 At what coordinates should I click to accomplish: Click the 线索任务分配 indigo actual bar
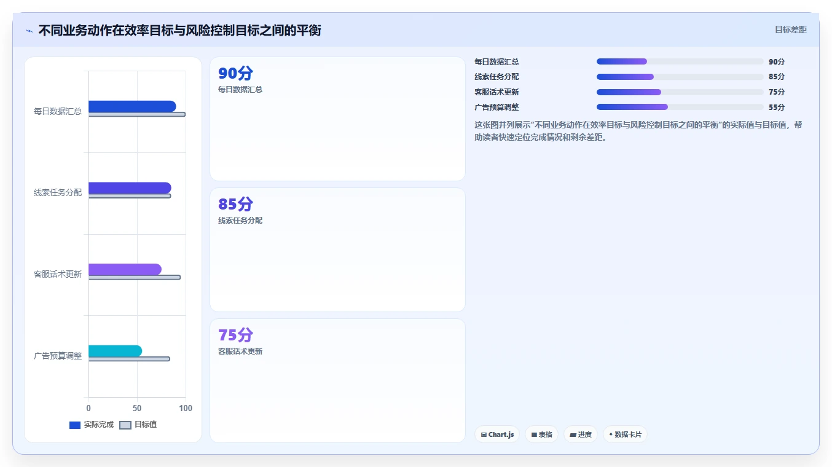click(130, 188)
